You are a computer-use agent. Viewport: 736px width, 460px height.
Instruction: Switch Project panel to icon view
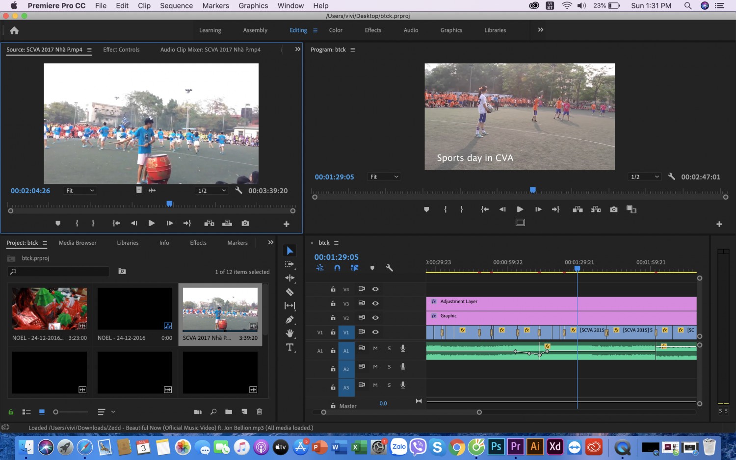42,411
